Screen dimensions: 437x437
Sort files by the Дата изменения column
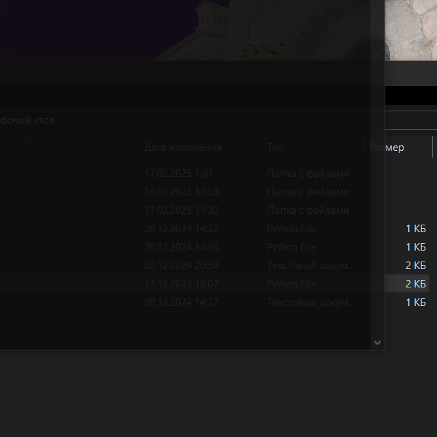pos(183,147)
